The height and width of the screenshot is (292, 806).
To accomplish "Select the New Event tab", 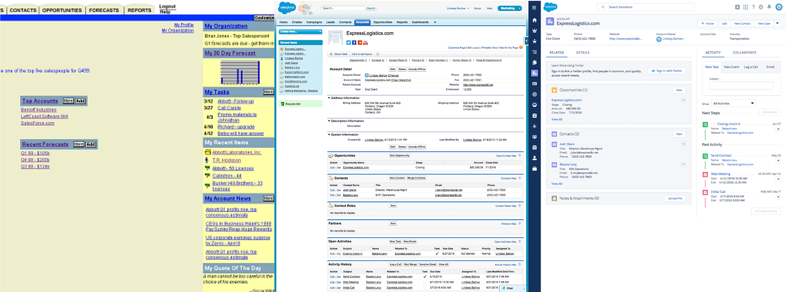I will (731, 67).
